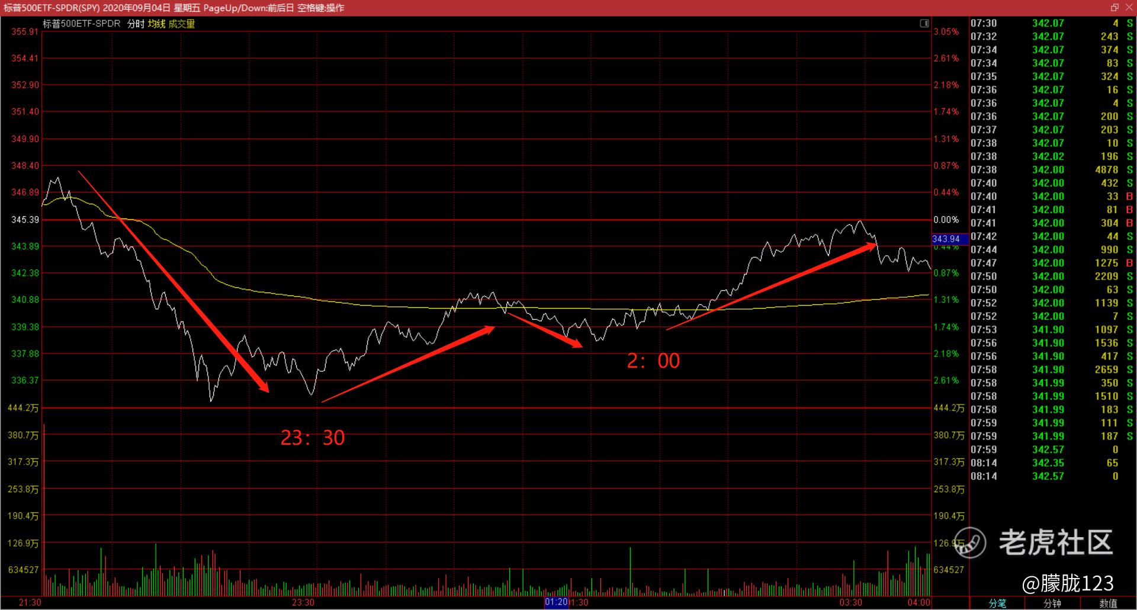Viewport: 1137px width, 610px height.
Task: Toggle the side panel icon above the chart
Action: 924,24
